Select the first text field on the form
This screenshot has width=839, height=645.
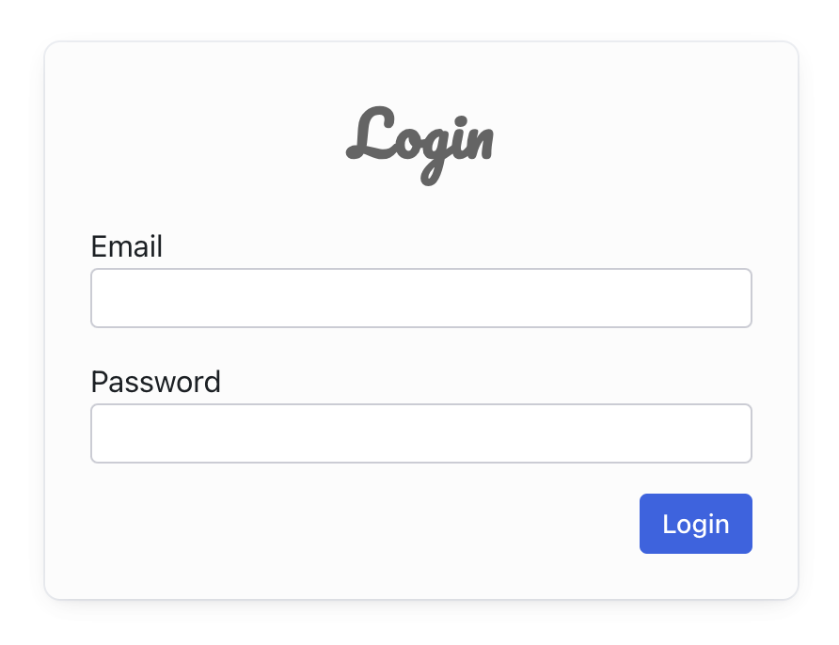coord(421,297)
